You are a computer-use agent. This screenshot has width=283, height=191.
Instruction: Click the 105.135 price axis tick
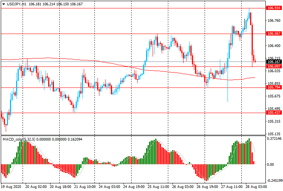pyautogui.click(x=273, y=134)
